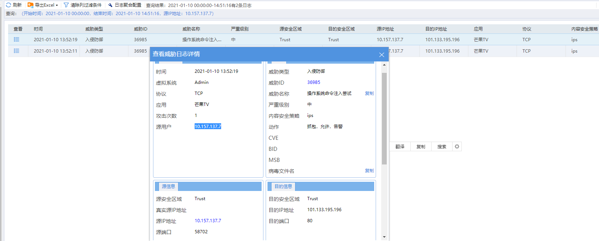Click the 威胁名称 column header

click(x=191, y=29)
